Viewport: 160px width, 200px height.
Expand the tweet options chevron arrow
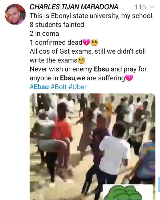tap(152, 7)
